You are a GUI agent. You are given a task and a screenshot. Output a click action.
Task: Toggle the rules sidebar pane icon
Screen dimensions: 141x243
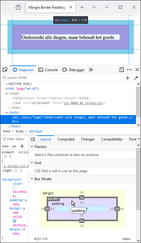pyautogui.click(x=33, y=139)
